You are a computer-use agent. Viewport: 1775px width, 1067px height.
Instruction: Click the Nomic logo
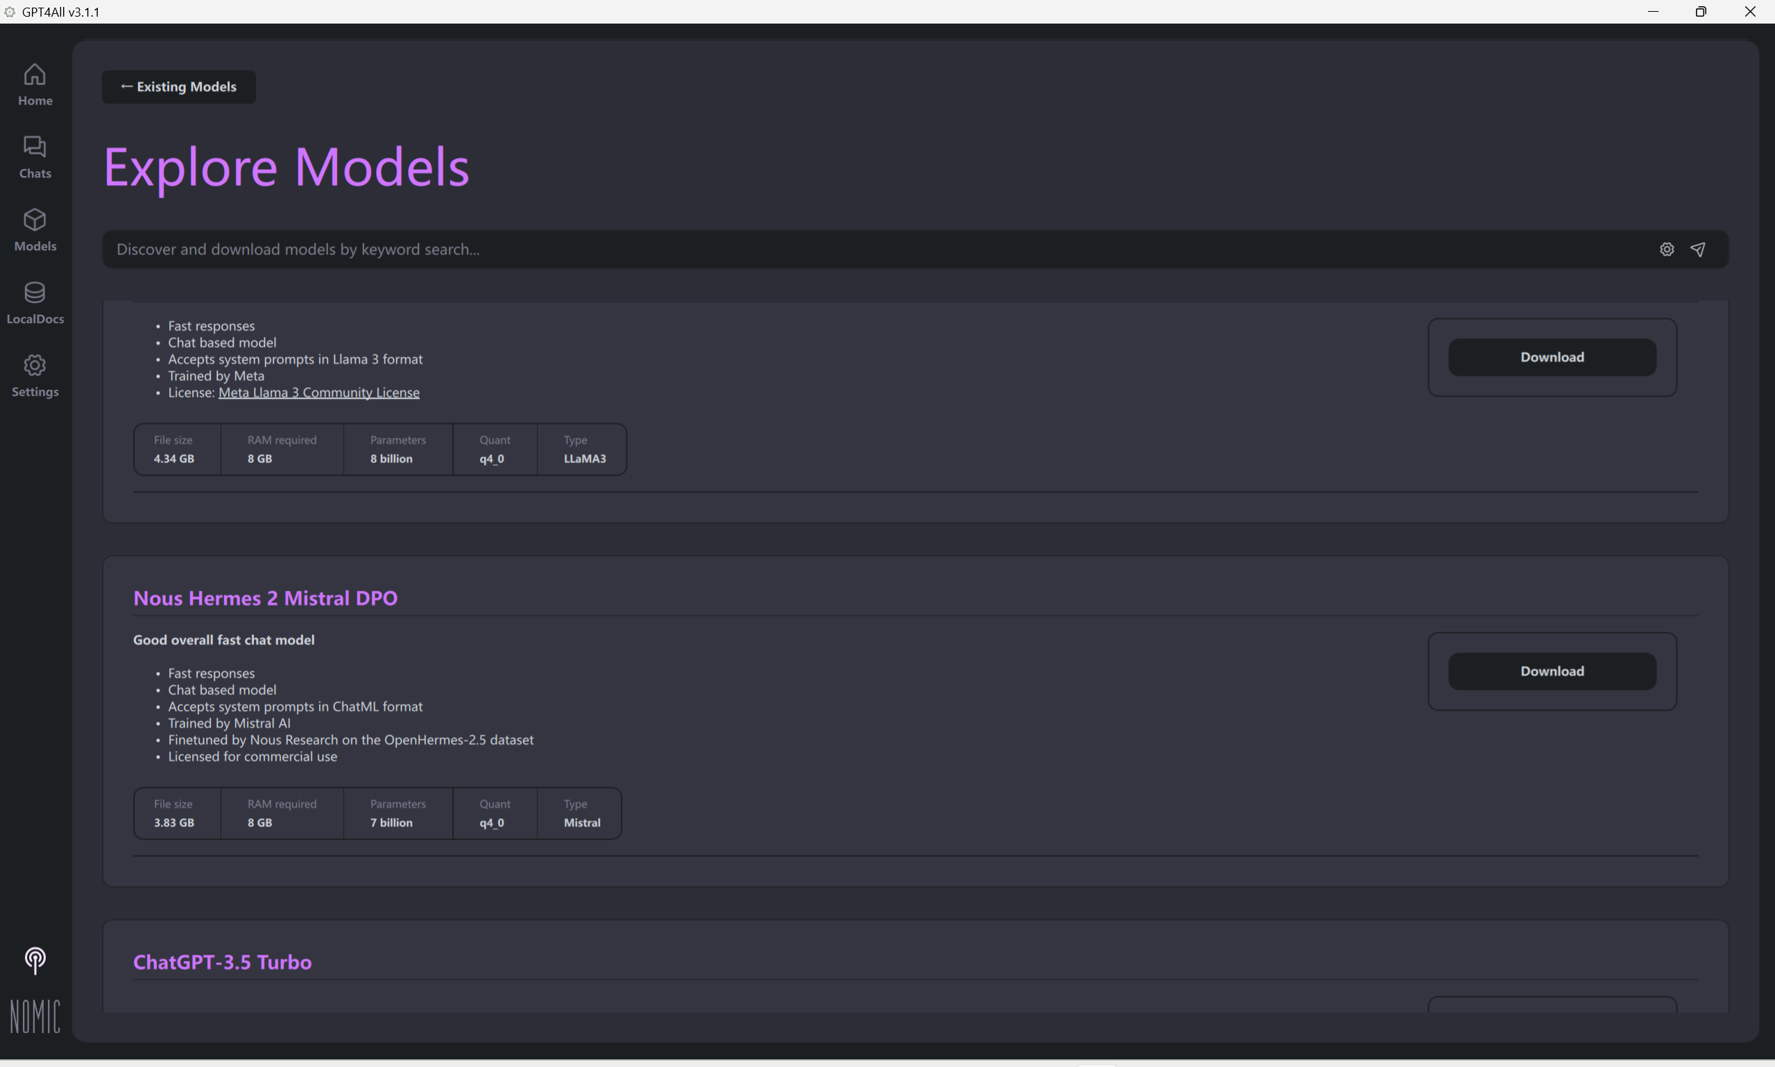click(35, 1016)
